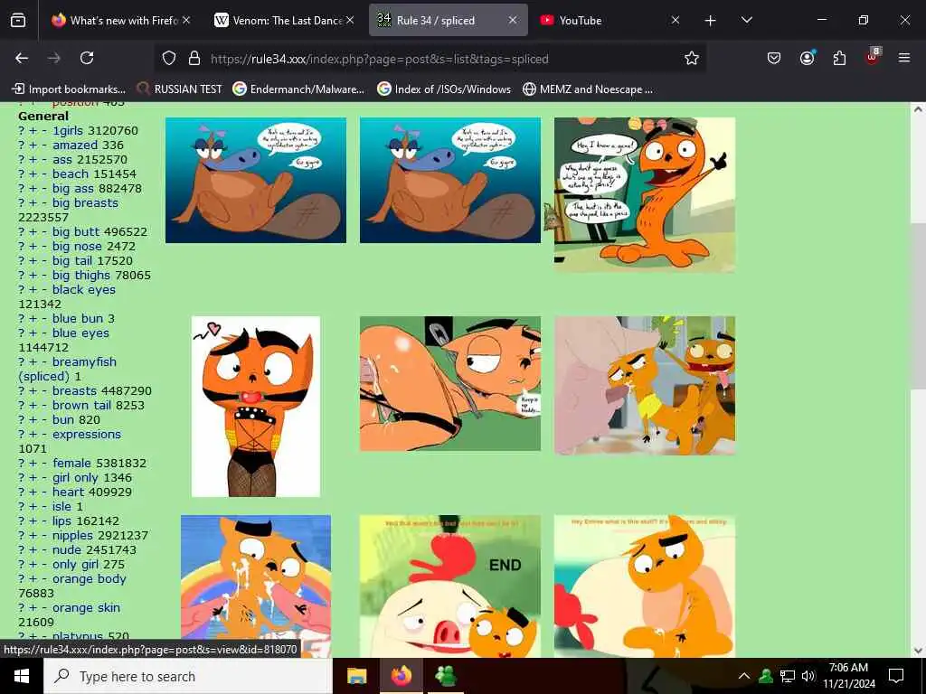Open the big tail tag link

tap(75, 261)
